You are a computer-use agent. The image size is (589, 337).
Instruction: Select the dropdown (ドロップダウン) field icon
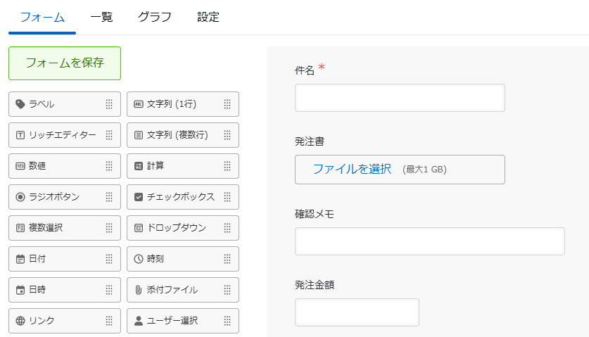139,228
